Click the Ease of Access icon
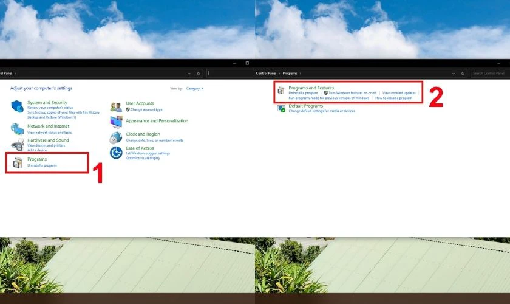Screen dimensions: 510x304 coord(116,153)
